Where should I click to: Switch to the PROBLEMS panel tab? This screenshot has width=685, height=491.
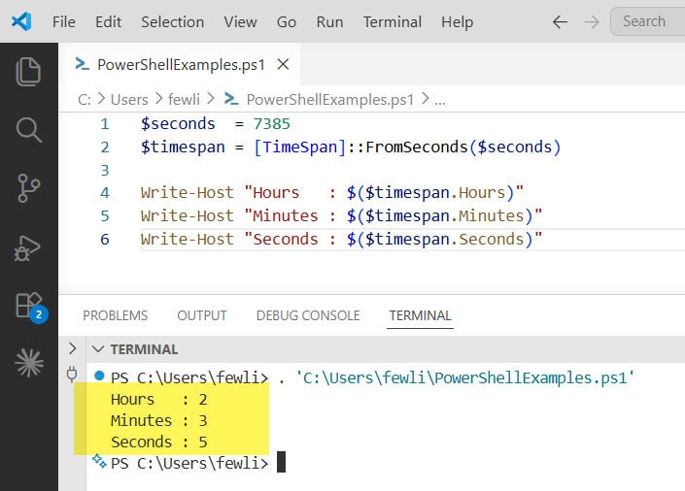coord(116,315)
